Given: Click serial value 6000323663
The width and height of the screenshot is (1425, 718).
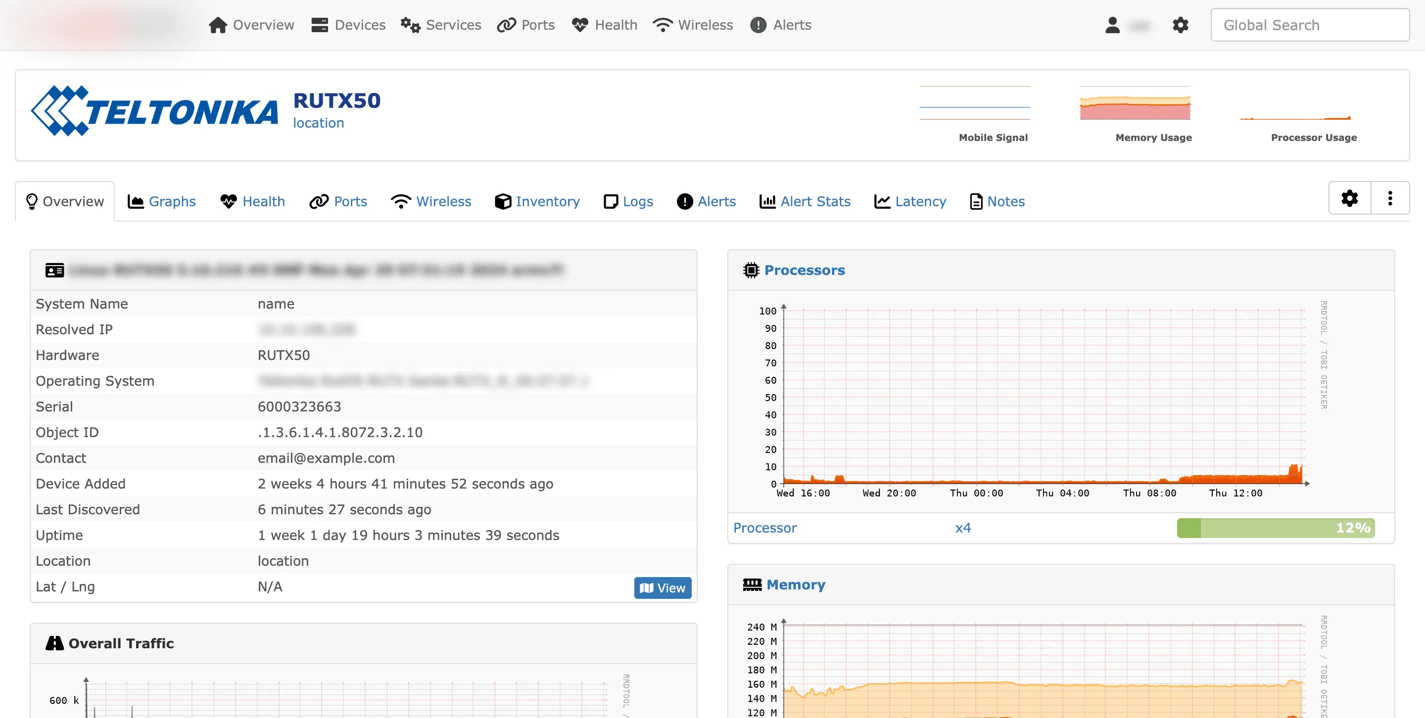Looking at the screenshot, I should [x=299, y=407].
